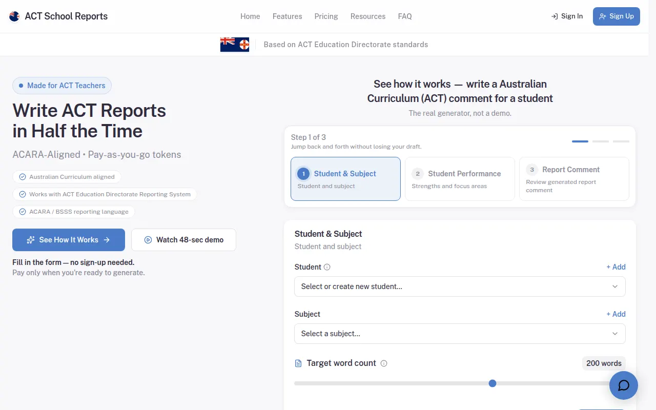656x410 pixels.
Task: Add a new student with + Add
Action: point(616,267)
